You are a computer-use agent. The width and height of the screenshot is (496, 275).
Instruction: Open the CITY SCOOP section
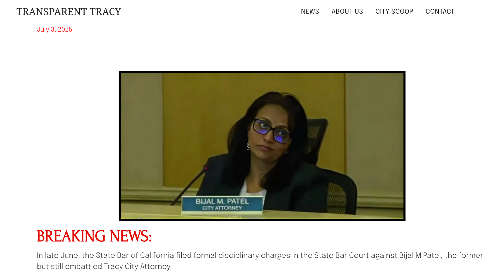tap(394, 11)
